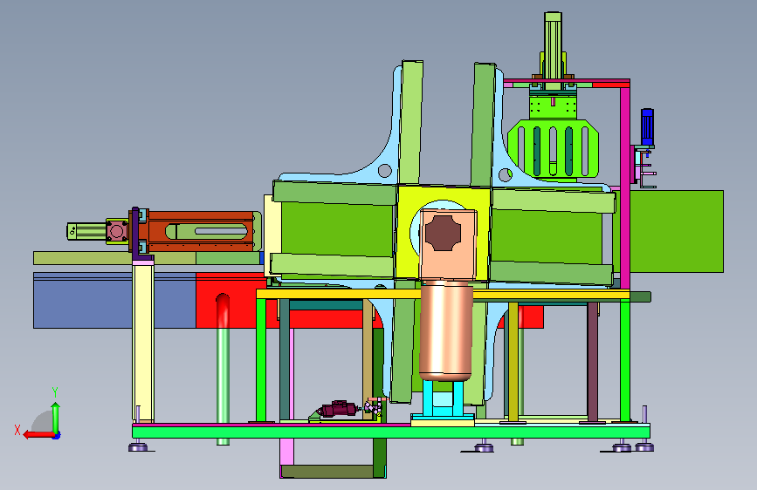
Task: Pick the dark red valve component near the base
Action: pos(338,410)
